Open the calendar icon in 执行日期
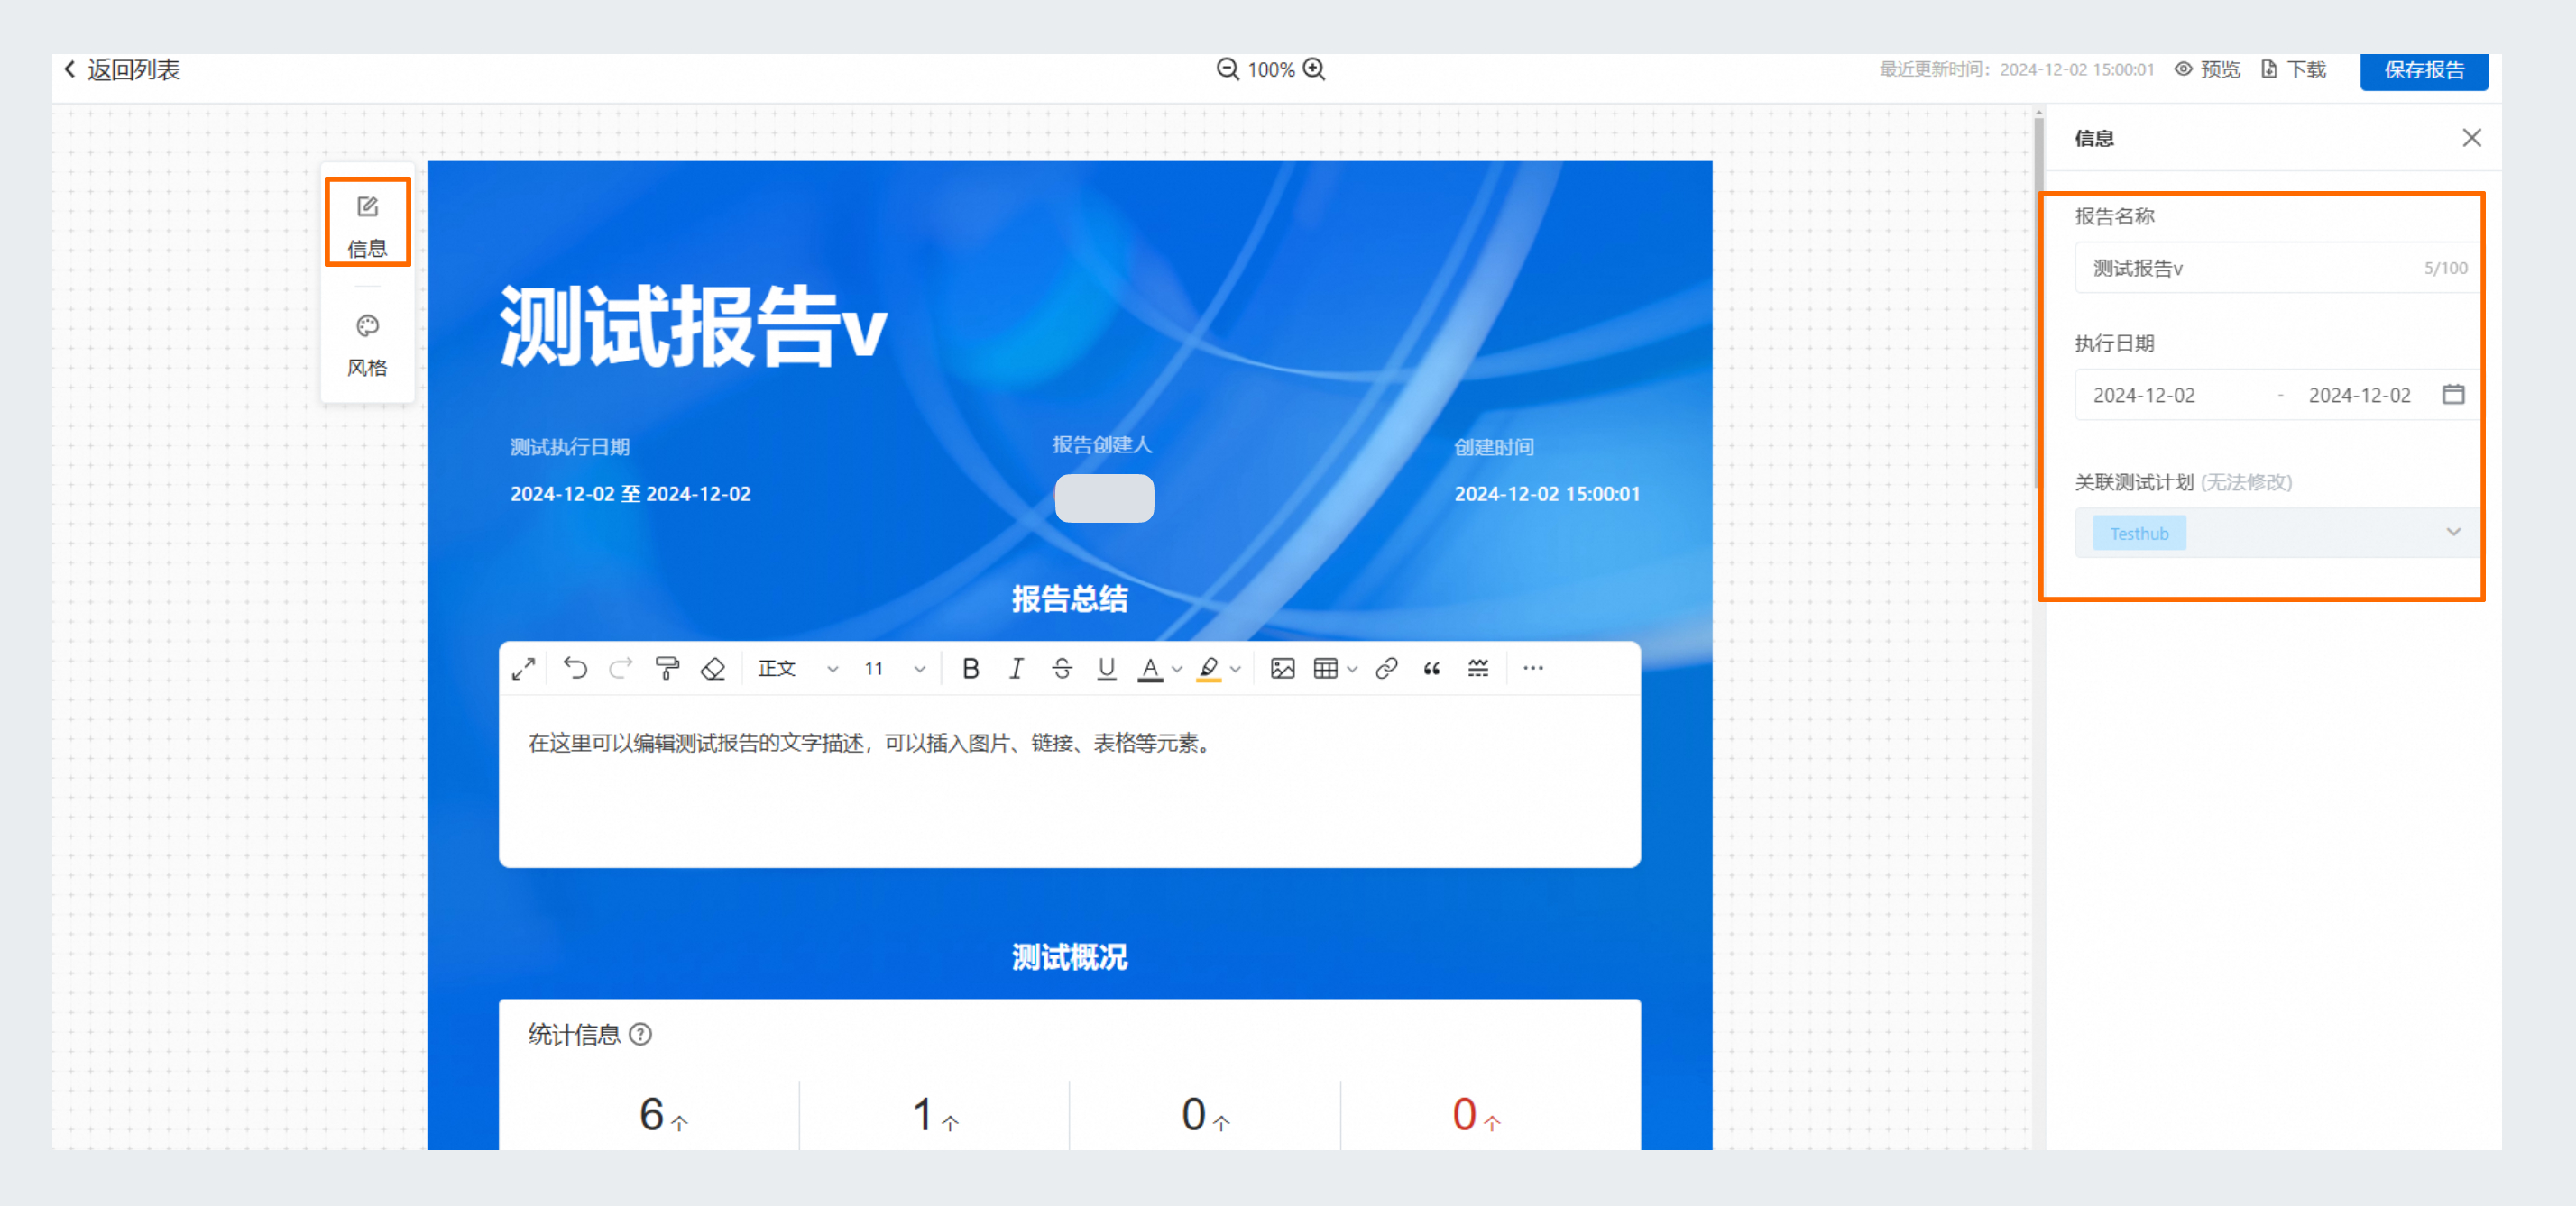 tap(2453, 395)
